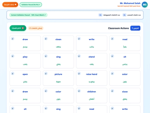Start the green اختبر نفسك quiz button
The width and height of the screenshot is (150, 113).
click(18, 28)
